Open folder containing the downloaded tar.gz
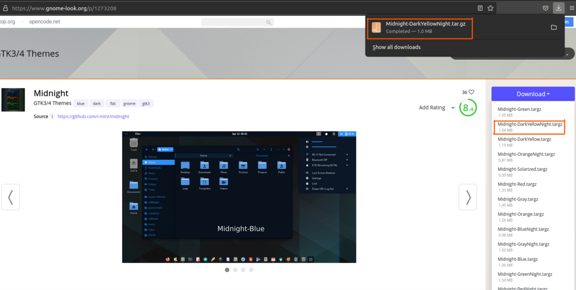Screen dimensions: 576x290 (554, 27)
